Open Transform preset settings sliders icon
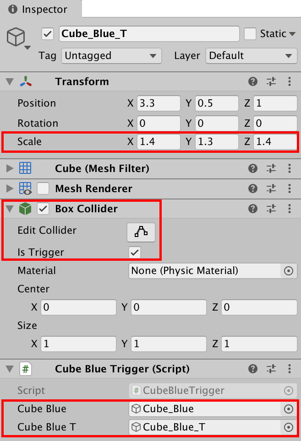 271,82
